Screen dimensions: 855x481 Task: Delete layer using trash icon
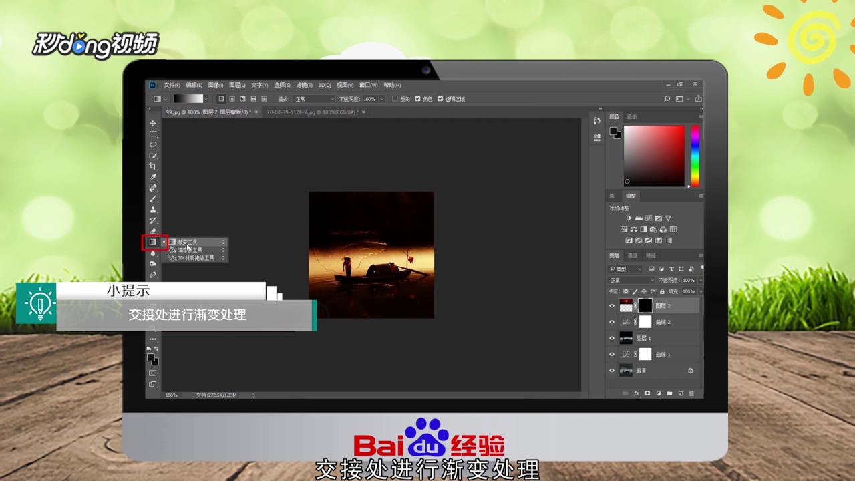691,393
